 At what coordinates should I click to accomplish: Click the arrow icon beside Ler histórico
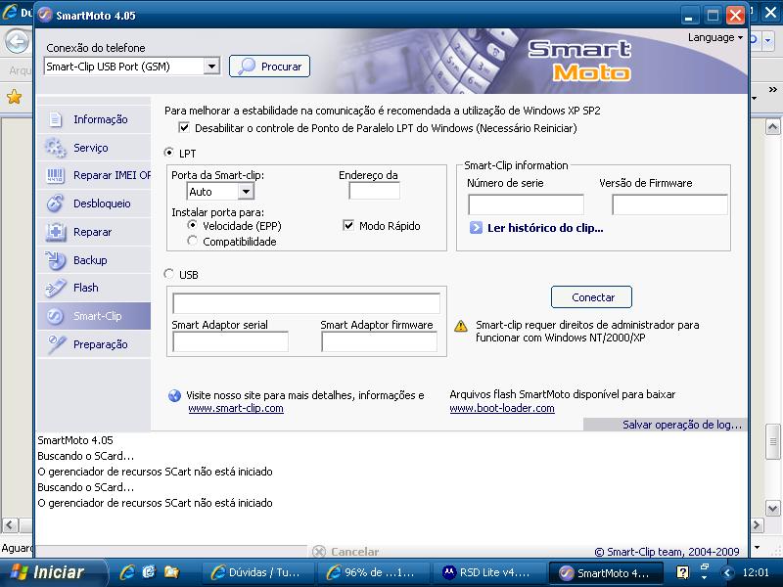[x=476, y=228]
